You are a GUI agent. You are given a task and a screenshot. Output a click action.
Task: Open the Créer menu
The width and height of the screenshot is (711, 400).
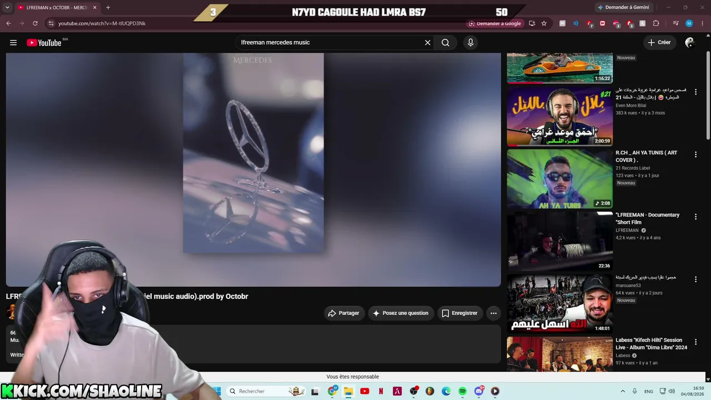coord(659,42)
